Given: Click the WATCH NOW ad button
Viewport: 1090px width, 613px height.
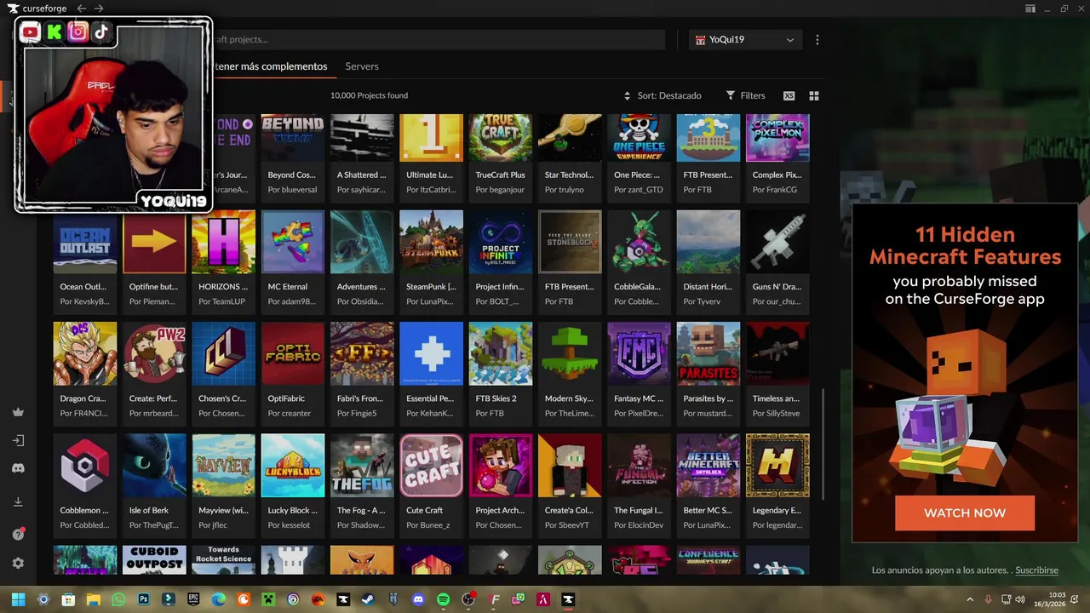Looking at the screenshot, I should click(965, 513).
